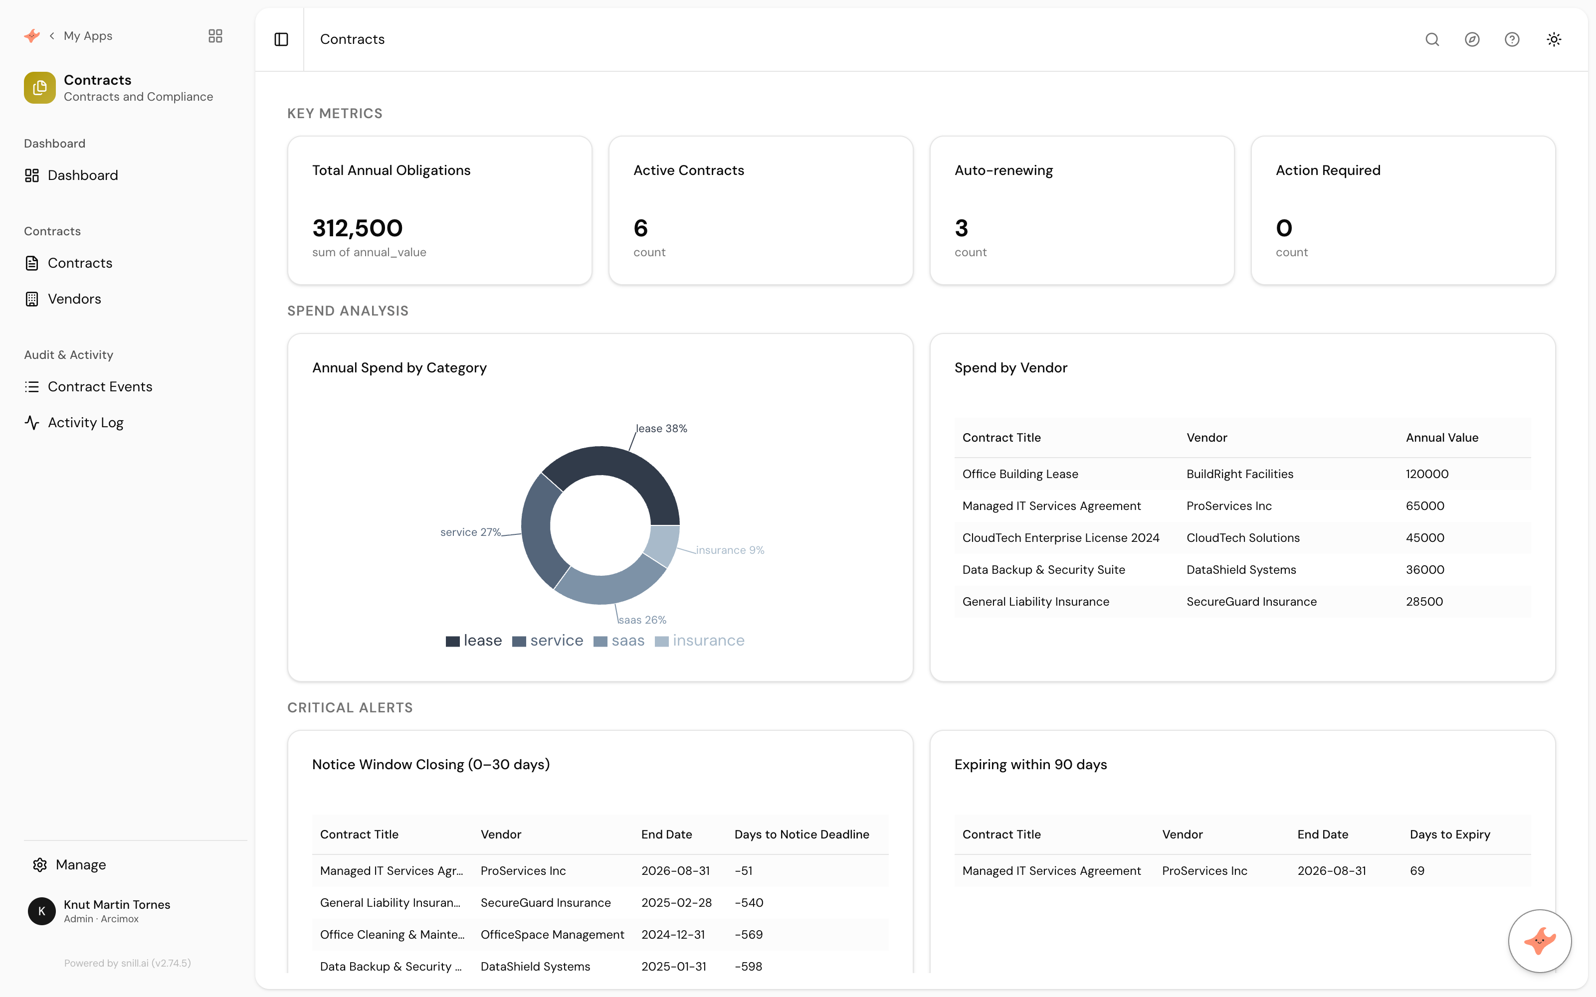Click Managed IT Services Agreement in Expiring table
Viewport: 1596px width, 997px height.
click(x=1051, y=871)
